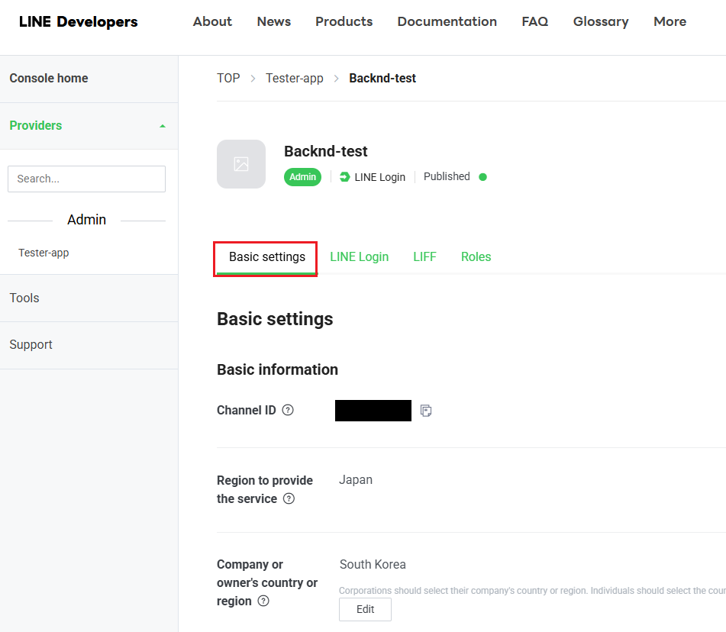
Task: Click the Channel ID help icon
Action: [x=288, y=410]
